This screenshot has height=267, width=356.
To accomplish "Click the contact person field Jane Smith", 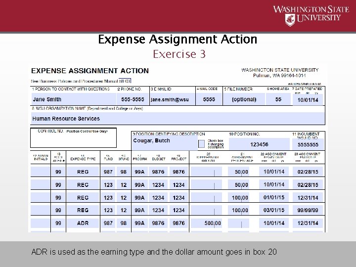I will pyautogui.click(x=74, y=99).
